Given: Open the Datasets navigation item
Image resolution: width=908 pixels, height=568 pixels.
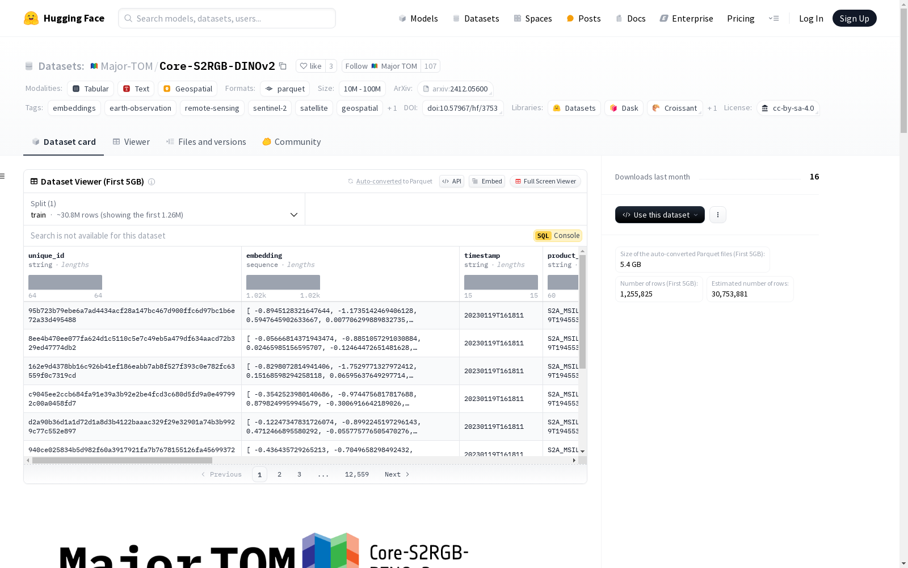Looking at the screenshot, I should (476, 18).
